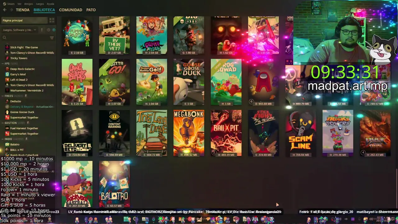Select the BIBLIOTECA tab
The height and width of the screenshot is (224, 398).
(44, 10)
